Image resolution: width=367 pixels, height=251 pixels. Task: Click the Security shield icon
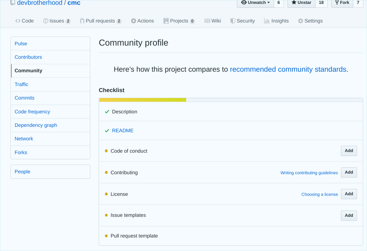[x=233, y=21]
